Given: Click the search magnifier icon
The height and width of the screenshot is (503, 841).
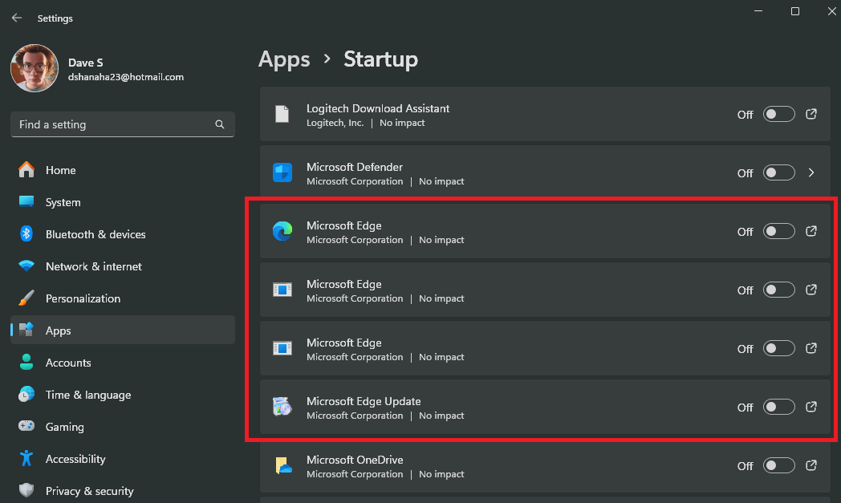Looking at the screenshot, I should pos(219,124).
